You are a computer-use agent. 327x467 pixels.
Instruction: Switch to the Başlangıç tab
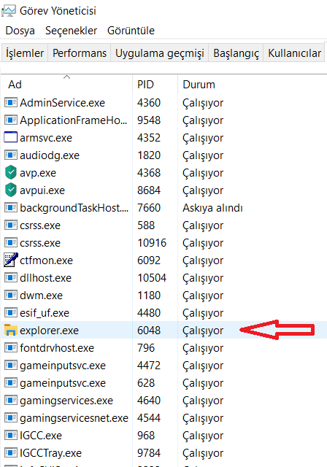236,53
